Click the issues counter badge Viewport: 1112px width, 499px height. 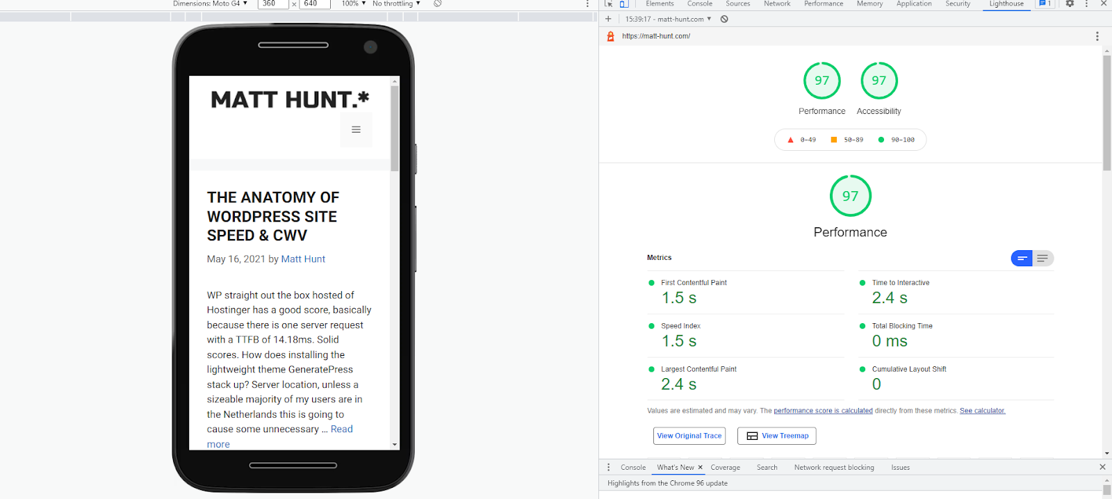[1044, 3]
